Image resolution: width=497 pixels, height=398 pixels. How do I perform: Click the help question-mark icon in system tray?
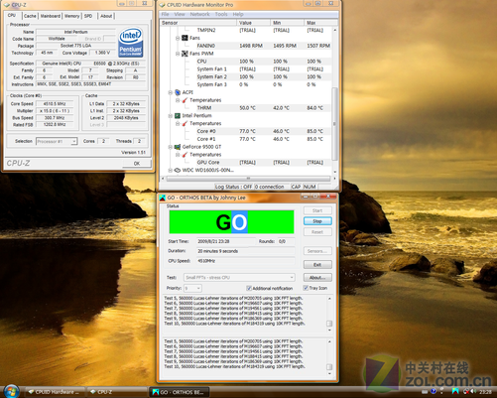click(x=434, y=392)
